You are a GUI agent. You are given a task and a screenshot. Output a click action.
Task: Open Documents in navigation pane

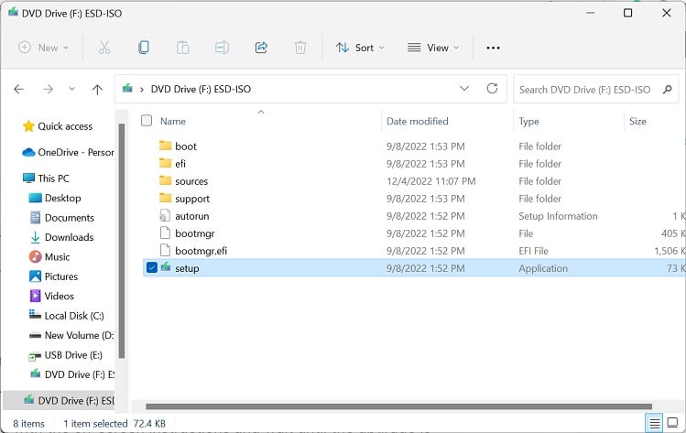click(x=61, y=218)
